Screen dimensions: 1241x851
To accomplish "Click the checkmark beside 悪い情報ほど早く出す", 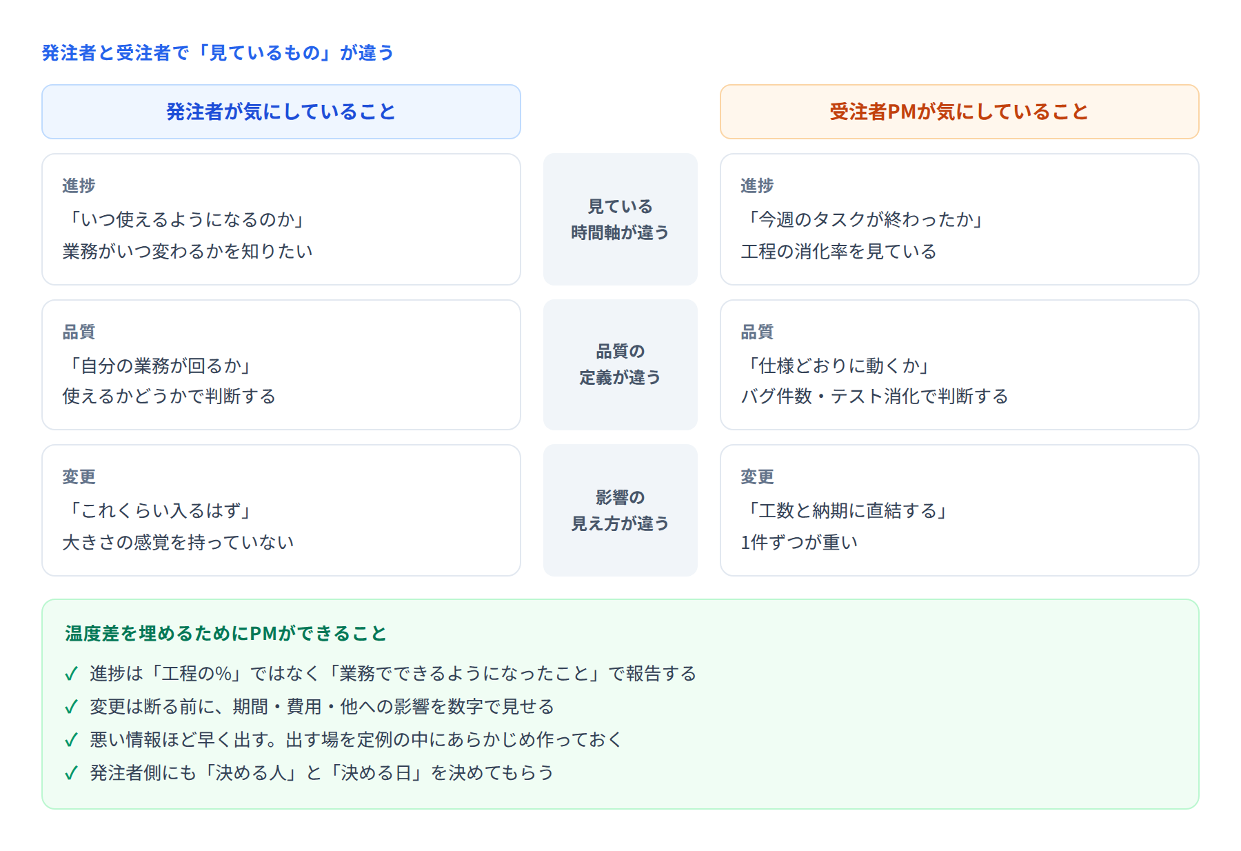I will click(71, 740).
